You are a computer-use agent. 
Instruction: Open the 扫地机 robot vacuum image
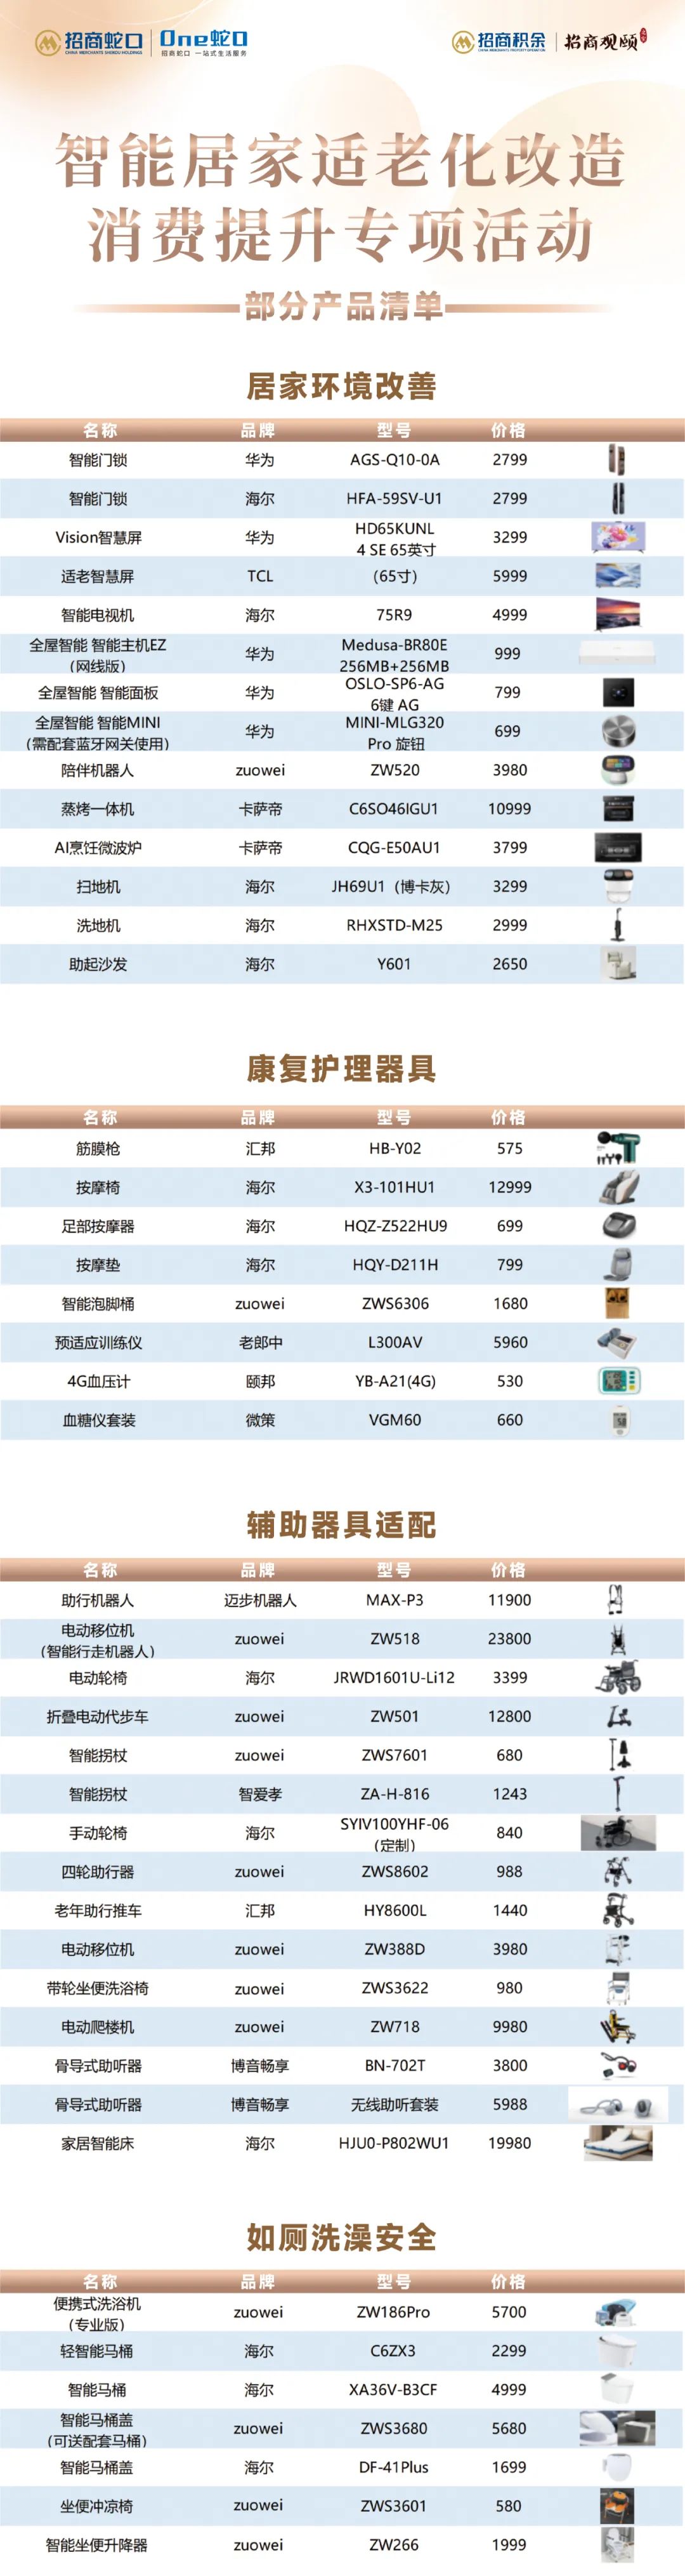(x=618, y=887)
